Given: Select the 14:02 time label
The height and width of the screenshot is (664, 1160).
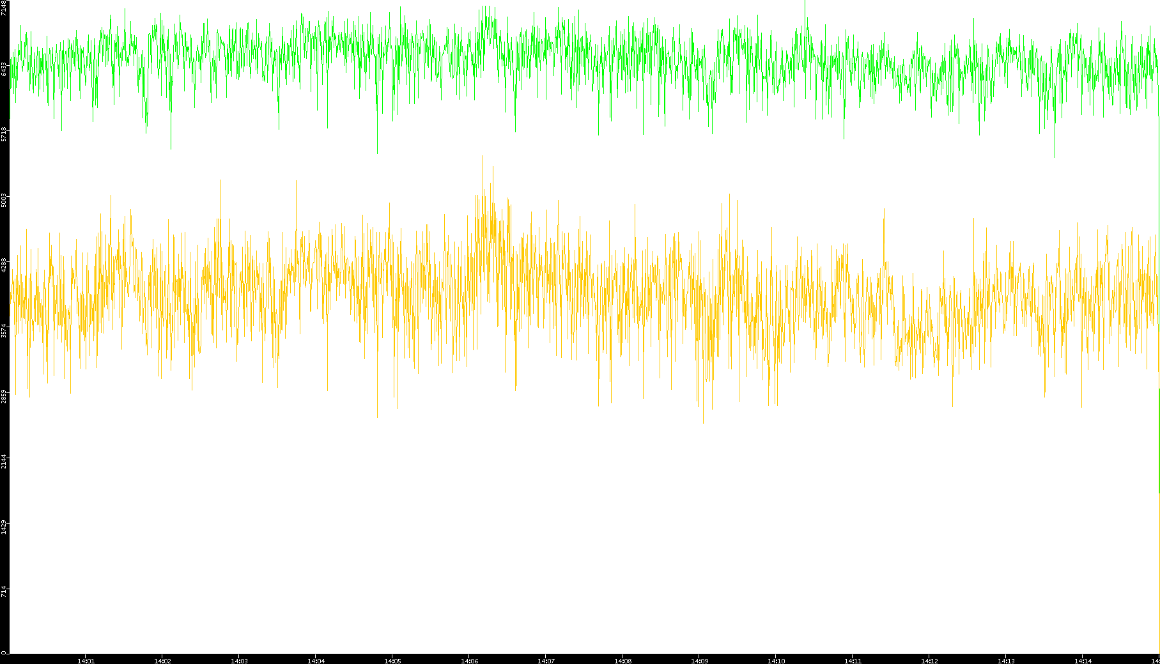Looking at the screenshot, I should pyautogui.click(x=162, y=661).
